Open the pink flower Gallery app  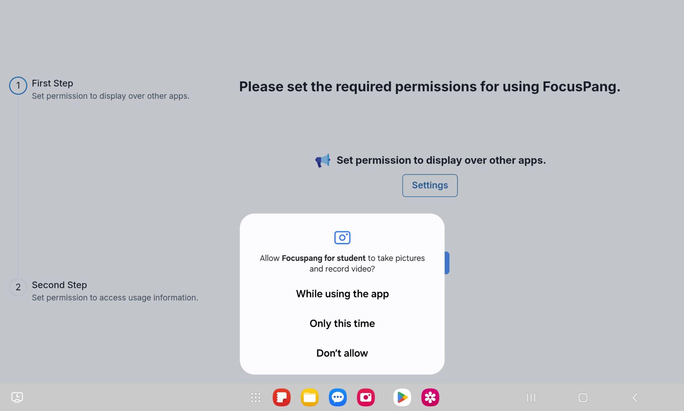[x=430, y=397]
